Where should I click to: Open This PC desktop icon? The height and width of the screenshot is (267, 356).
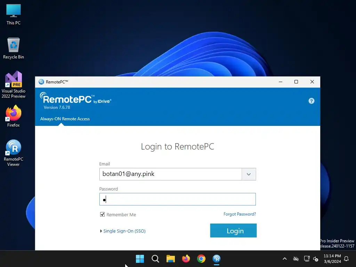pos(14,14)
